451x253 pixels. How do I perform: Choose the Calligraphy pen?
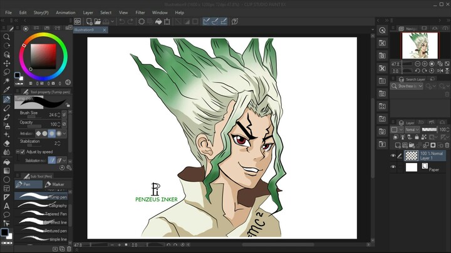click(41, 206)
